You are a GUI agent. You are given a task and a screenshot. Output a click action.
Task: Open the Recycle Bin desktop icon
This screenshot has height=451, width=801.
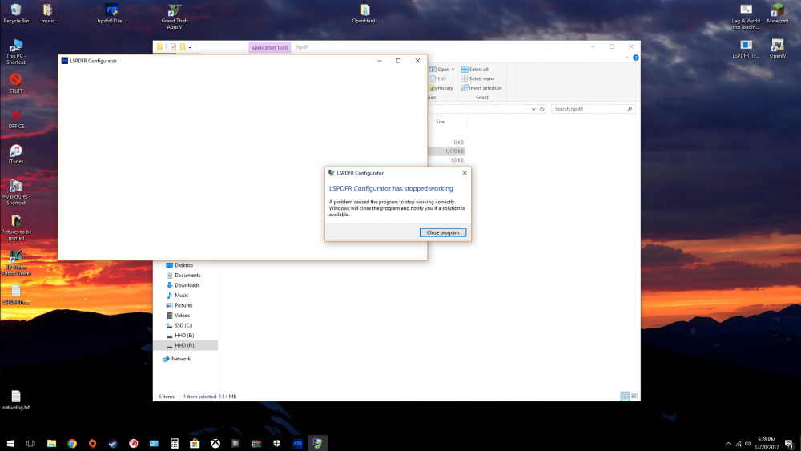[x=16, y=14]
